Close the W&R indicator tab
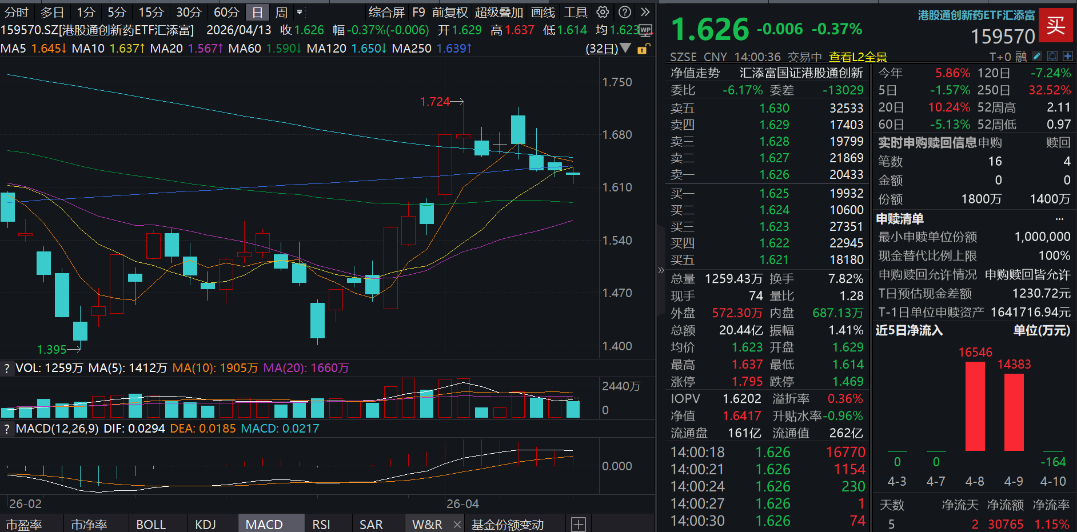 [x=457, y=524]
